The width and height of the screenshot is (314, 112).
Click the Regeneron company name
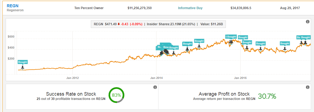(x=15, y=10)
